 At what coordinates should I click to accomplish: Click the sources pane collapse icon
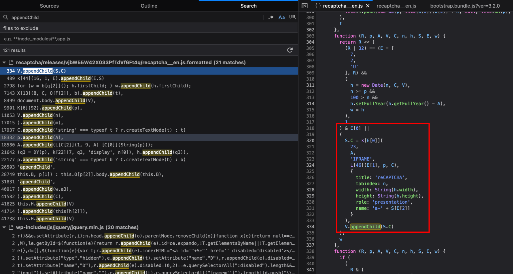point(305,6)
